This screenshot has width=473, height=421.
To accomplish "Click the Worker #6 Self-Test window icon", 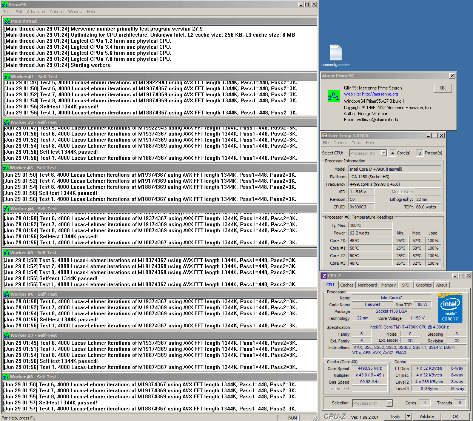I will [x=7, y=294].
